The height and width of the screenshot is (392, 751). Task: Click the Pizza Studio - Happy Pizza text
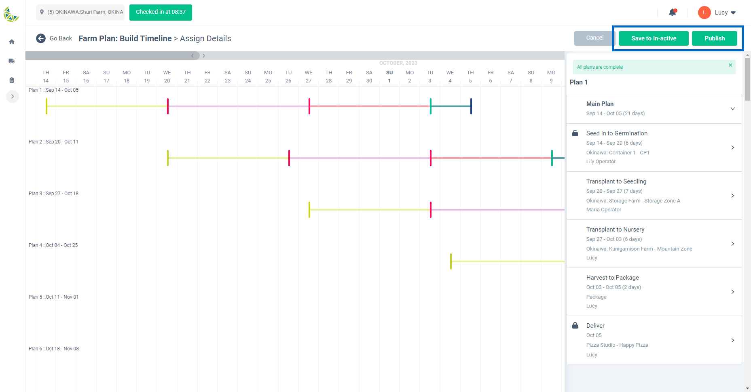coord(617,345)
